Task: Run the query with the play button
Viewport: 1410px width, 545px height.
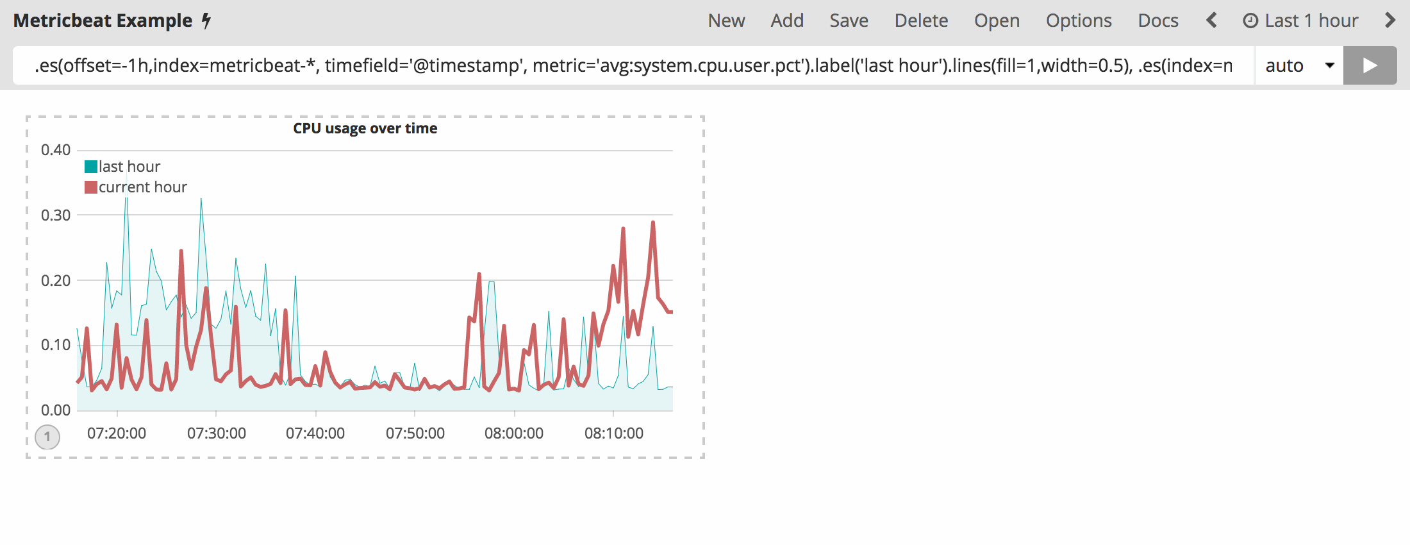Action: coord(1370,65)
